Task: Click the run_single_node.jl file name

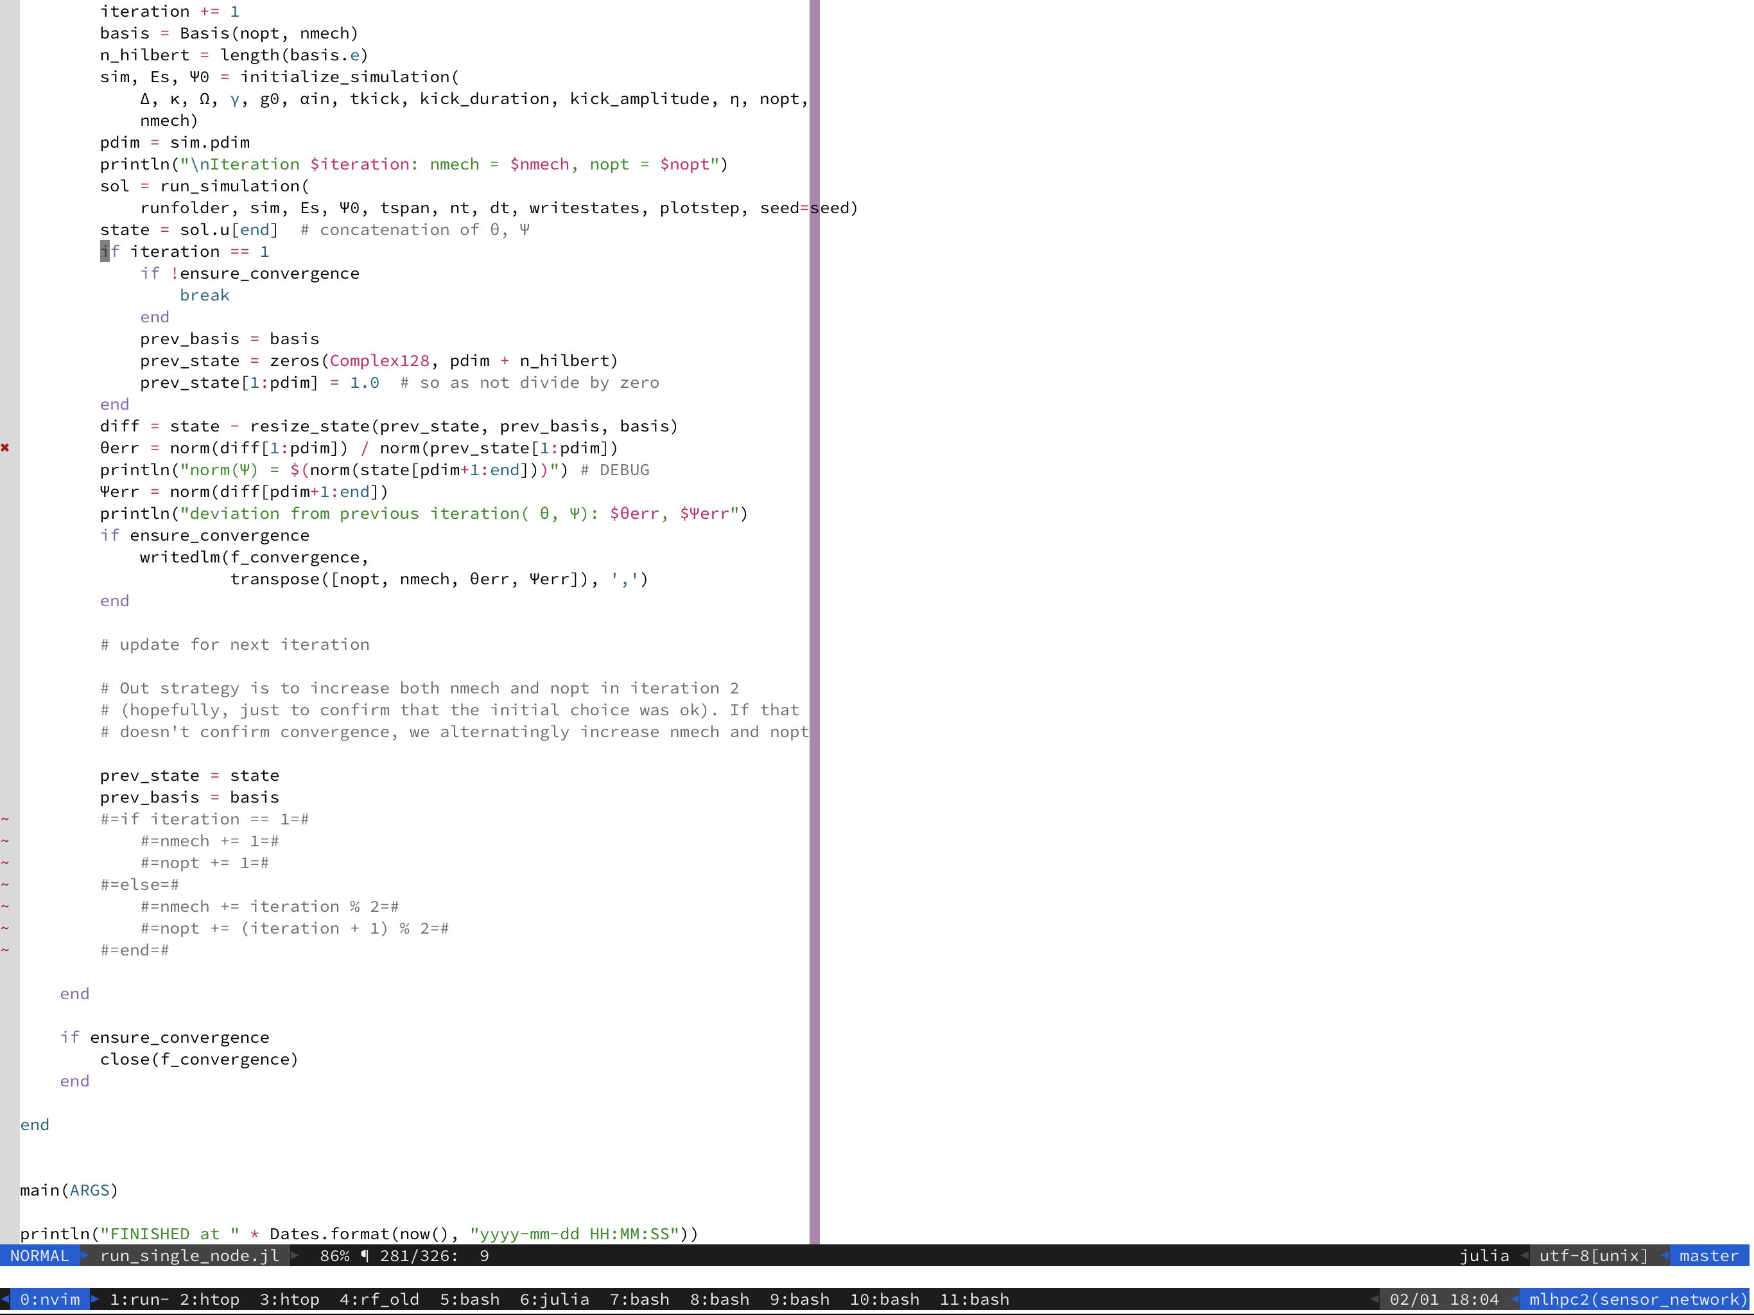Action: coord(189,1255)
